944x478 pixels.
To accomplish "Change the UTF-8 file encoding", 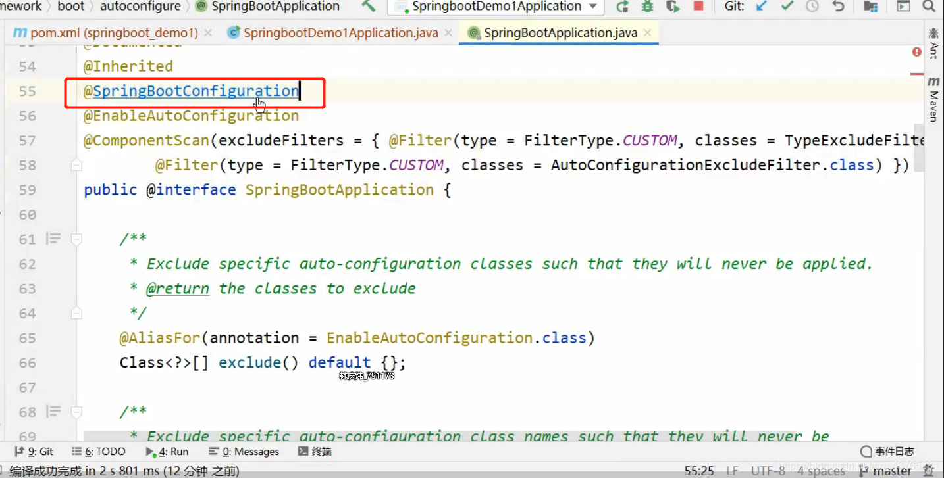I will [768, 471].
